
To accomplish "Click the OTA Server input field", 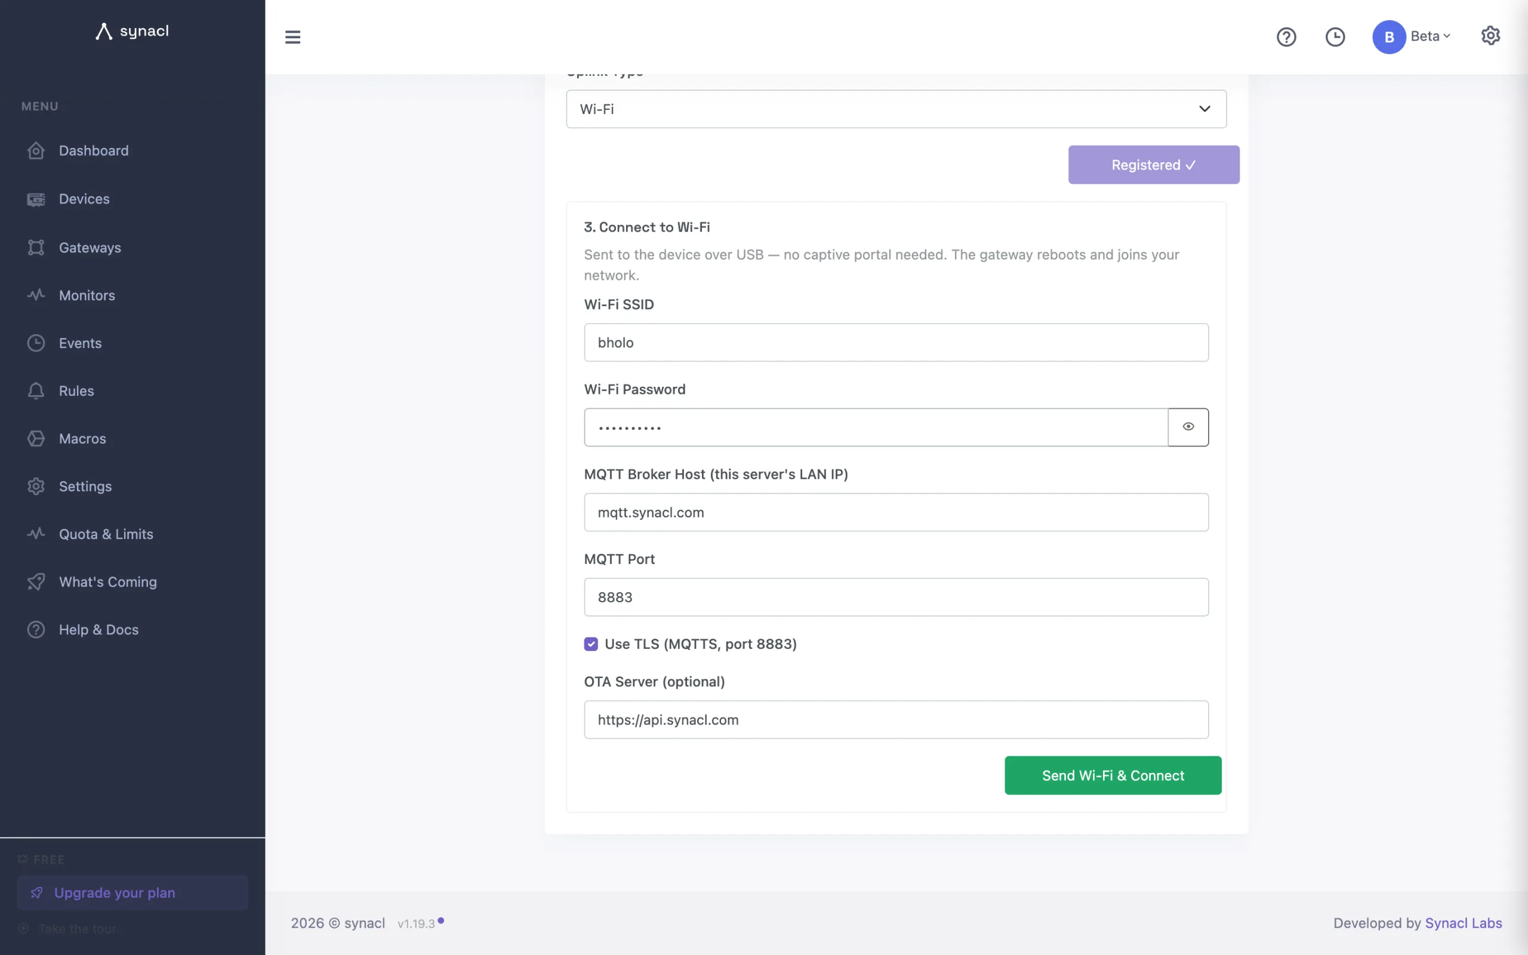I will pyautogui.click(x=896, y=719).
